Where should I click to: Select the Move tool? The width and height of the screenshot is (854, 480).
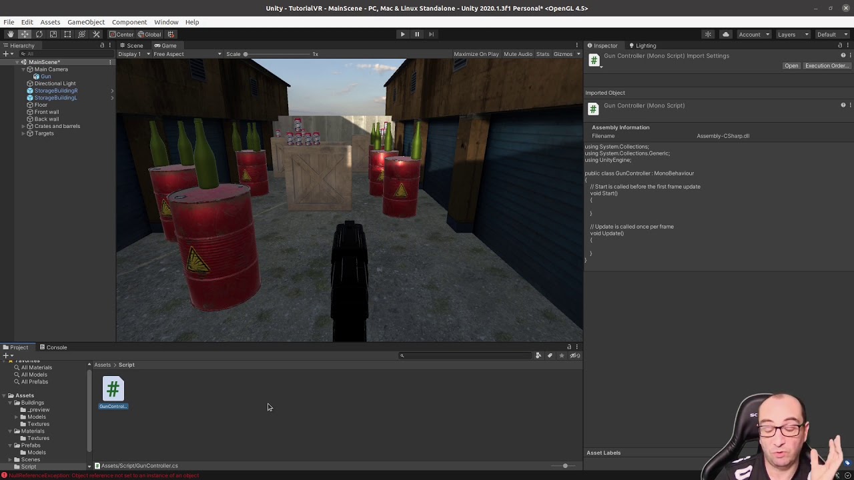coord(24,34)
